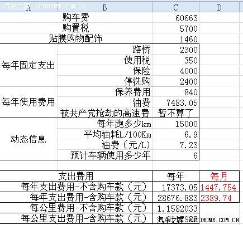
Task: Click the merged cell 动态信息
Action: pyautogui.click(x=28, y=139)
